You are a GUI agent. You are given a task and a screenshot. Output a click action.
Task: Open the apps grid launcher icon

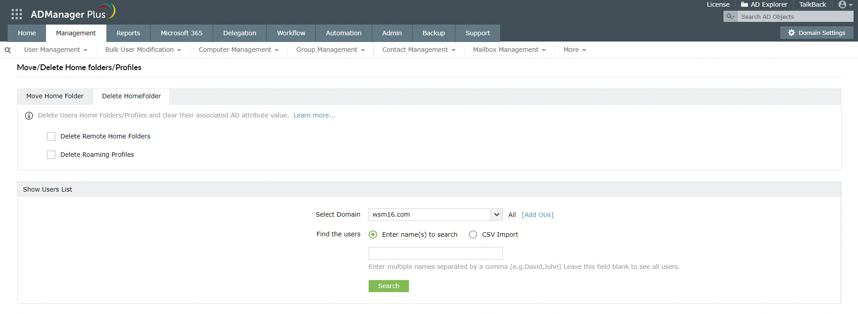[x=17, y=14]
